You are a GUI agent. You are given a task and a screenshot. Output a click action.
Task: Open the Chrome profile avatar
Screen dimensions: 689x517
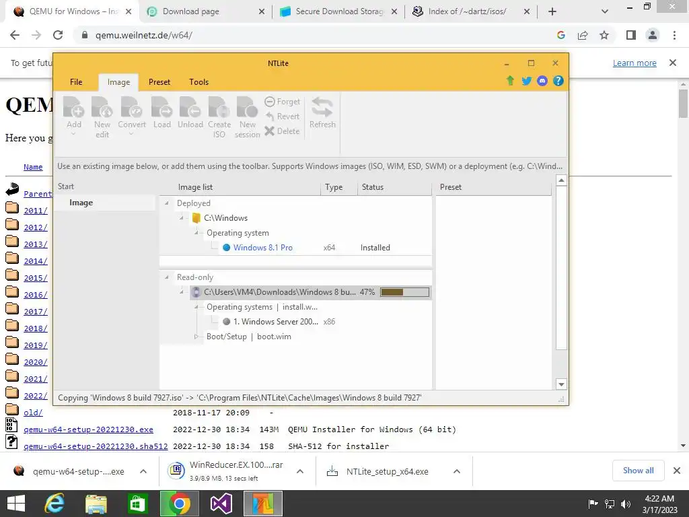click(653, 35)
